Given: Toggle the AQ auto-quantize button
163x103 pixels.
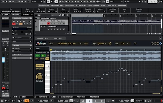Looking at the screenshot, I should tap(27, 101).
